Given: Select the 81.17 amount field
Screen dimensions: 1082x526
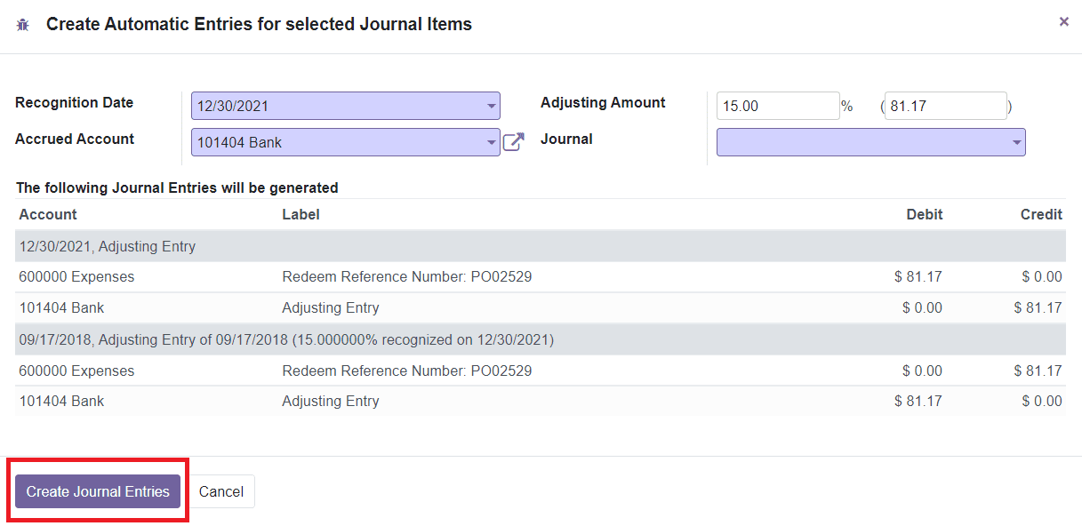Looking at the screenshot, I should click(x=945, y=105).
